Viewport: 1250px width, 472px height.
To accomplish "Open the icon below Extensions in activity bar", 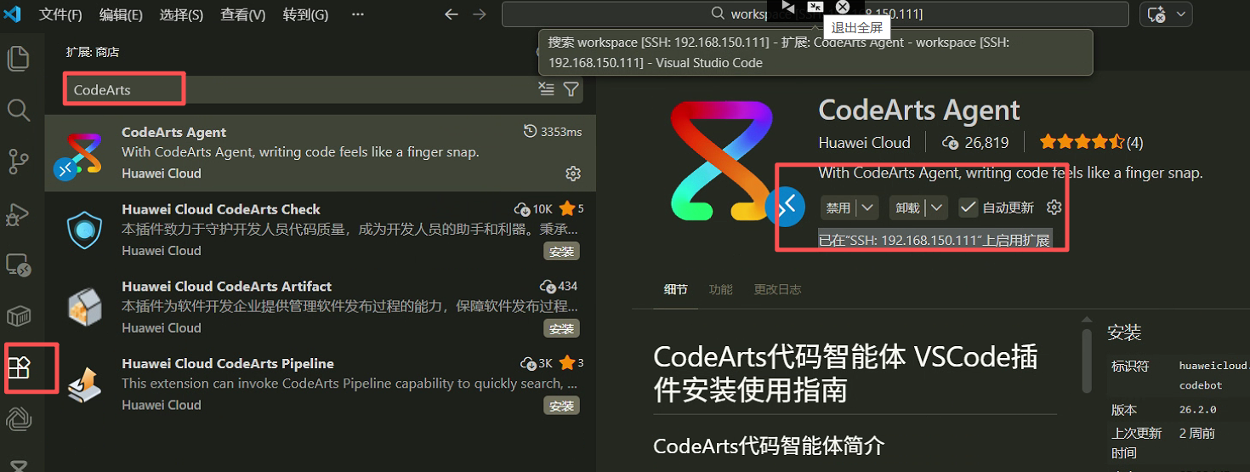I will tap(19, 418).
